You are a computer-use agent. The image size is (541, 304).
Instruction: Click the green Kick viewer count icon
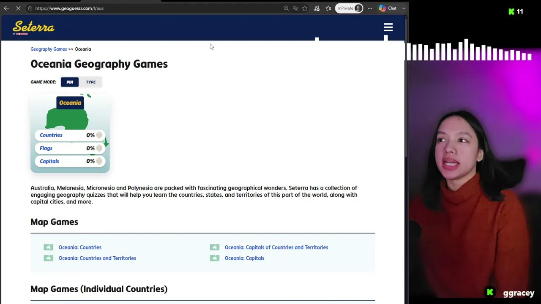point(511,11)
